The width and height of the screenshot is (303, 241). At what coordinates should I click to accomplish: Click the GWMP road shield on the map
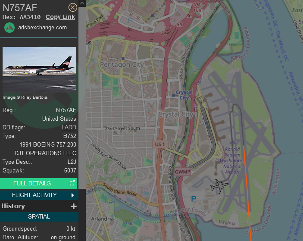tap(182, 172)
